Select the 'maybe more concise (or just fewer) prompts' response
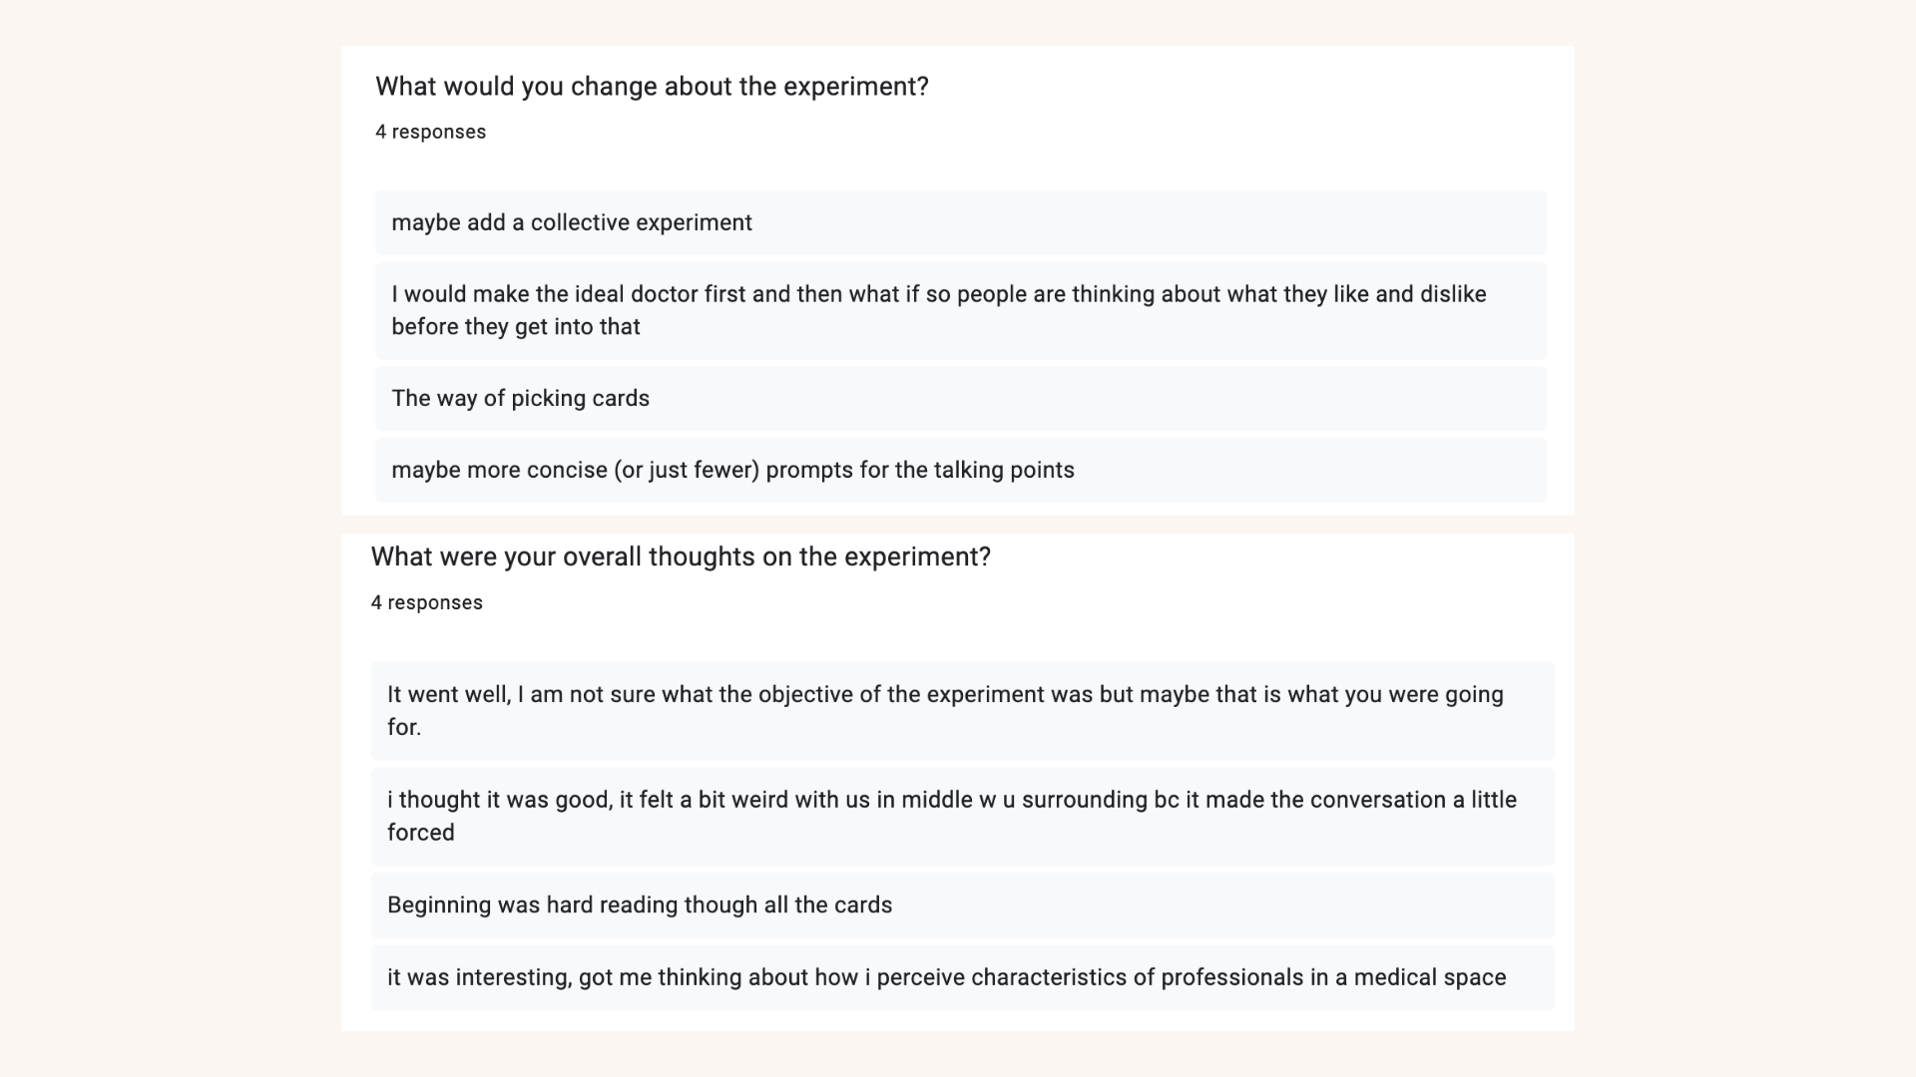Image resolution: width=1916 pixels, height=1077 pixels. (x=961, y=470)
